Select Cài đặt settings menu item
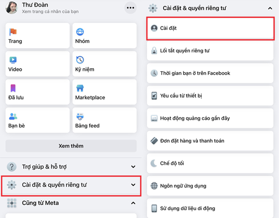The image size is (279, 218). [210, 28]
